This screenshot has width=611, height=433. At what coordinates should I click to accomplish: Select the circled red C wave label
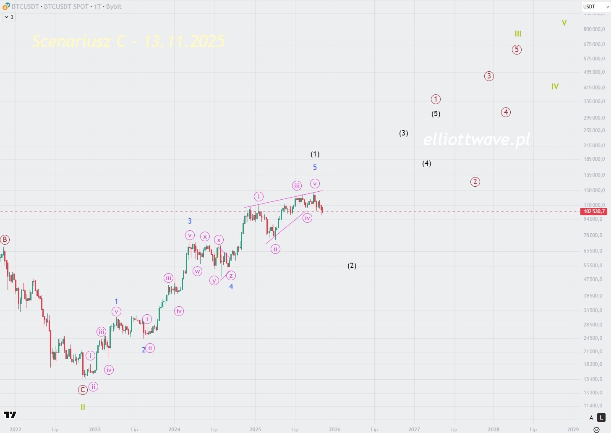(83, 390)
